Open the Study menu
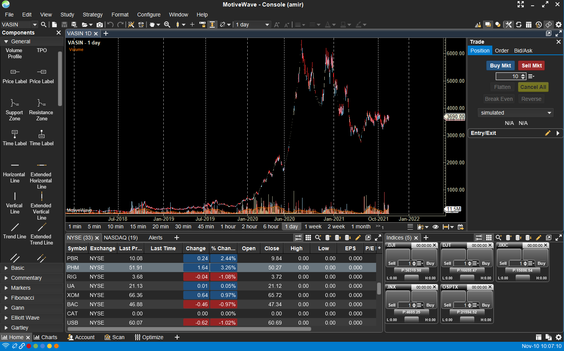The image size is (564, 351). coord(67,15)
